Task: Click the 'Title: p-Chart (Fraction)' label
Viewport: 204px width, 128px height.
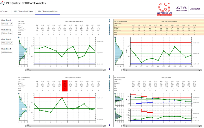Action: (x=24, y=78)
